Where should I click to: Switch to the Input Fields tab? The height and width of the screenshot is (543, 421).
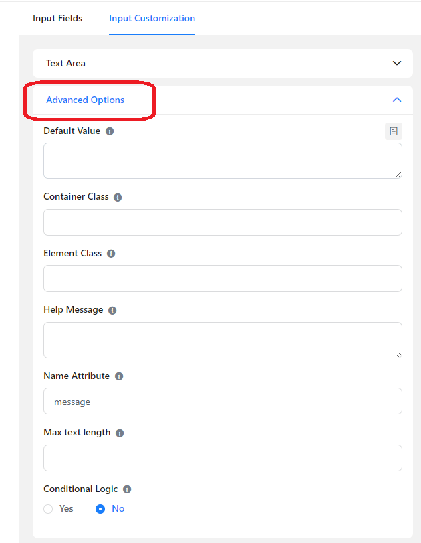(x=57, y=18)
